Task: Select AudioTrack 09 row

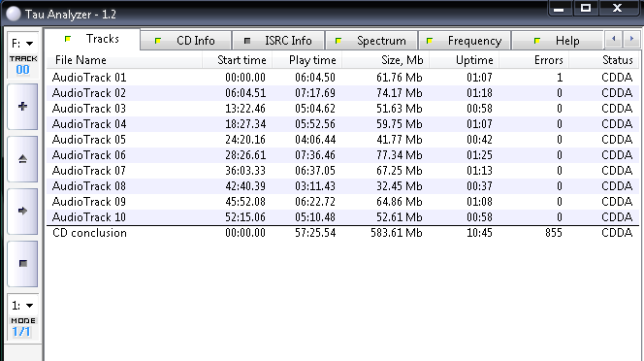Action: click(x=342, y=202)
